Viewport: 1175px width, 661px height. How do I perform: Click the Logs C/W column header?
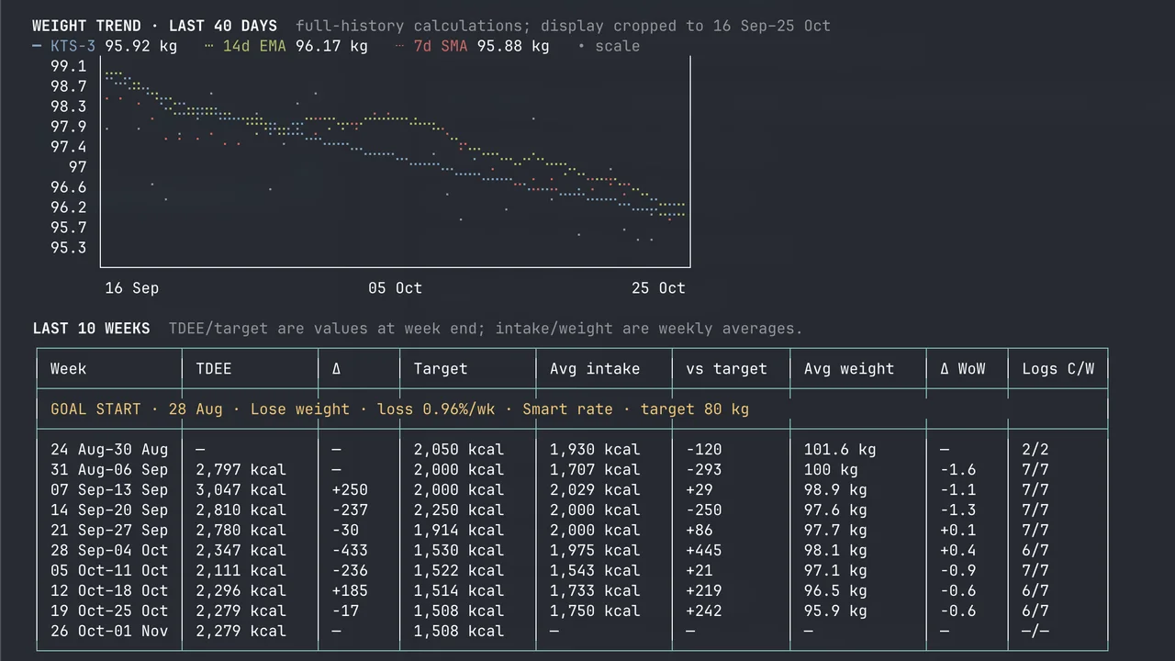pos(1058,369)
